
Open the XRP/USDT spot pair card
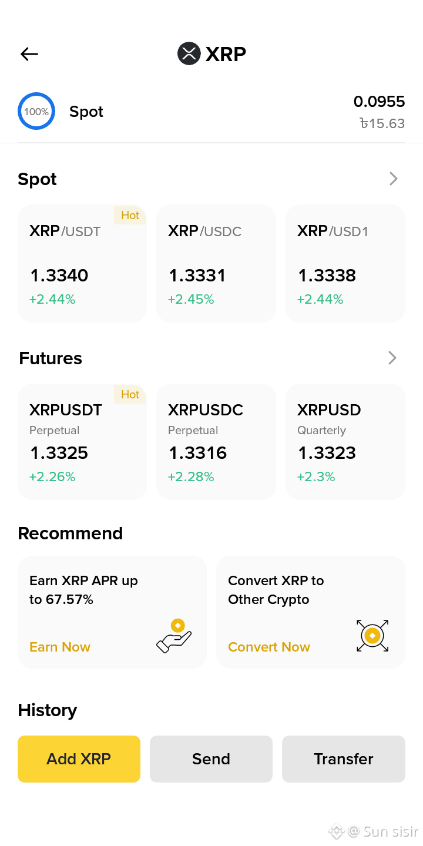click(82, 264)
